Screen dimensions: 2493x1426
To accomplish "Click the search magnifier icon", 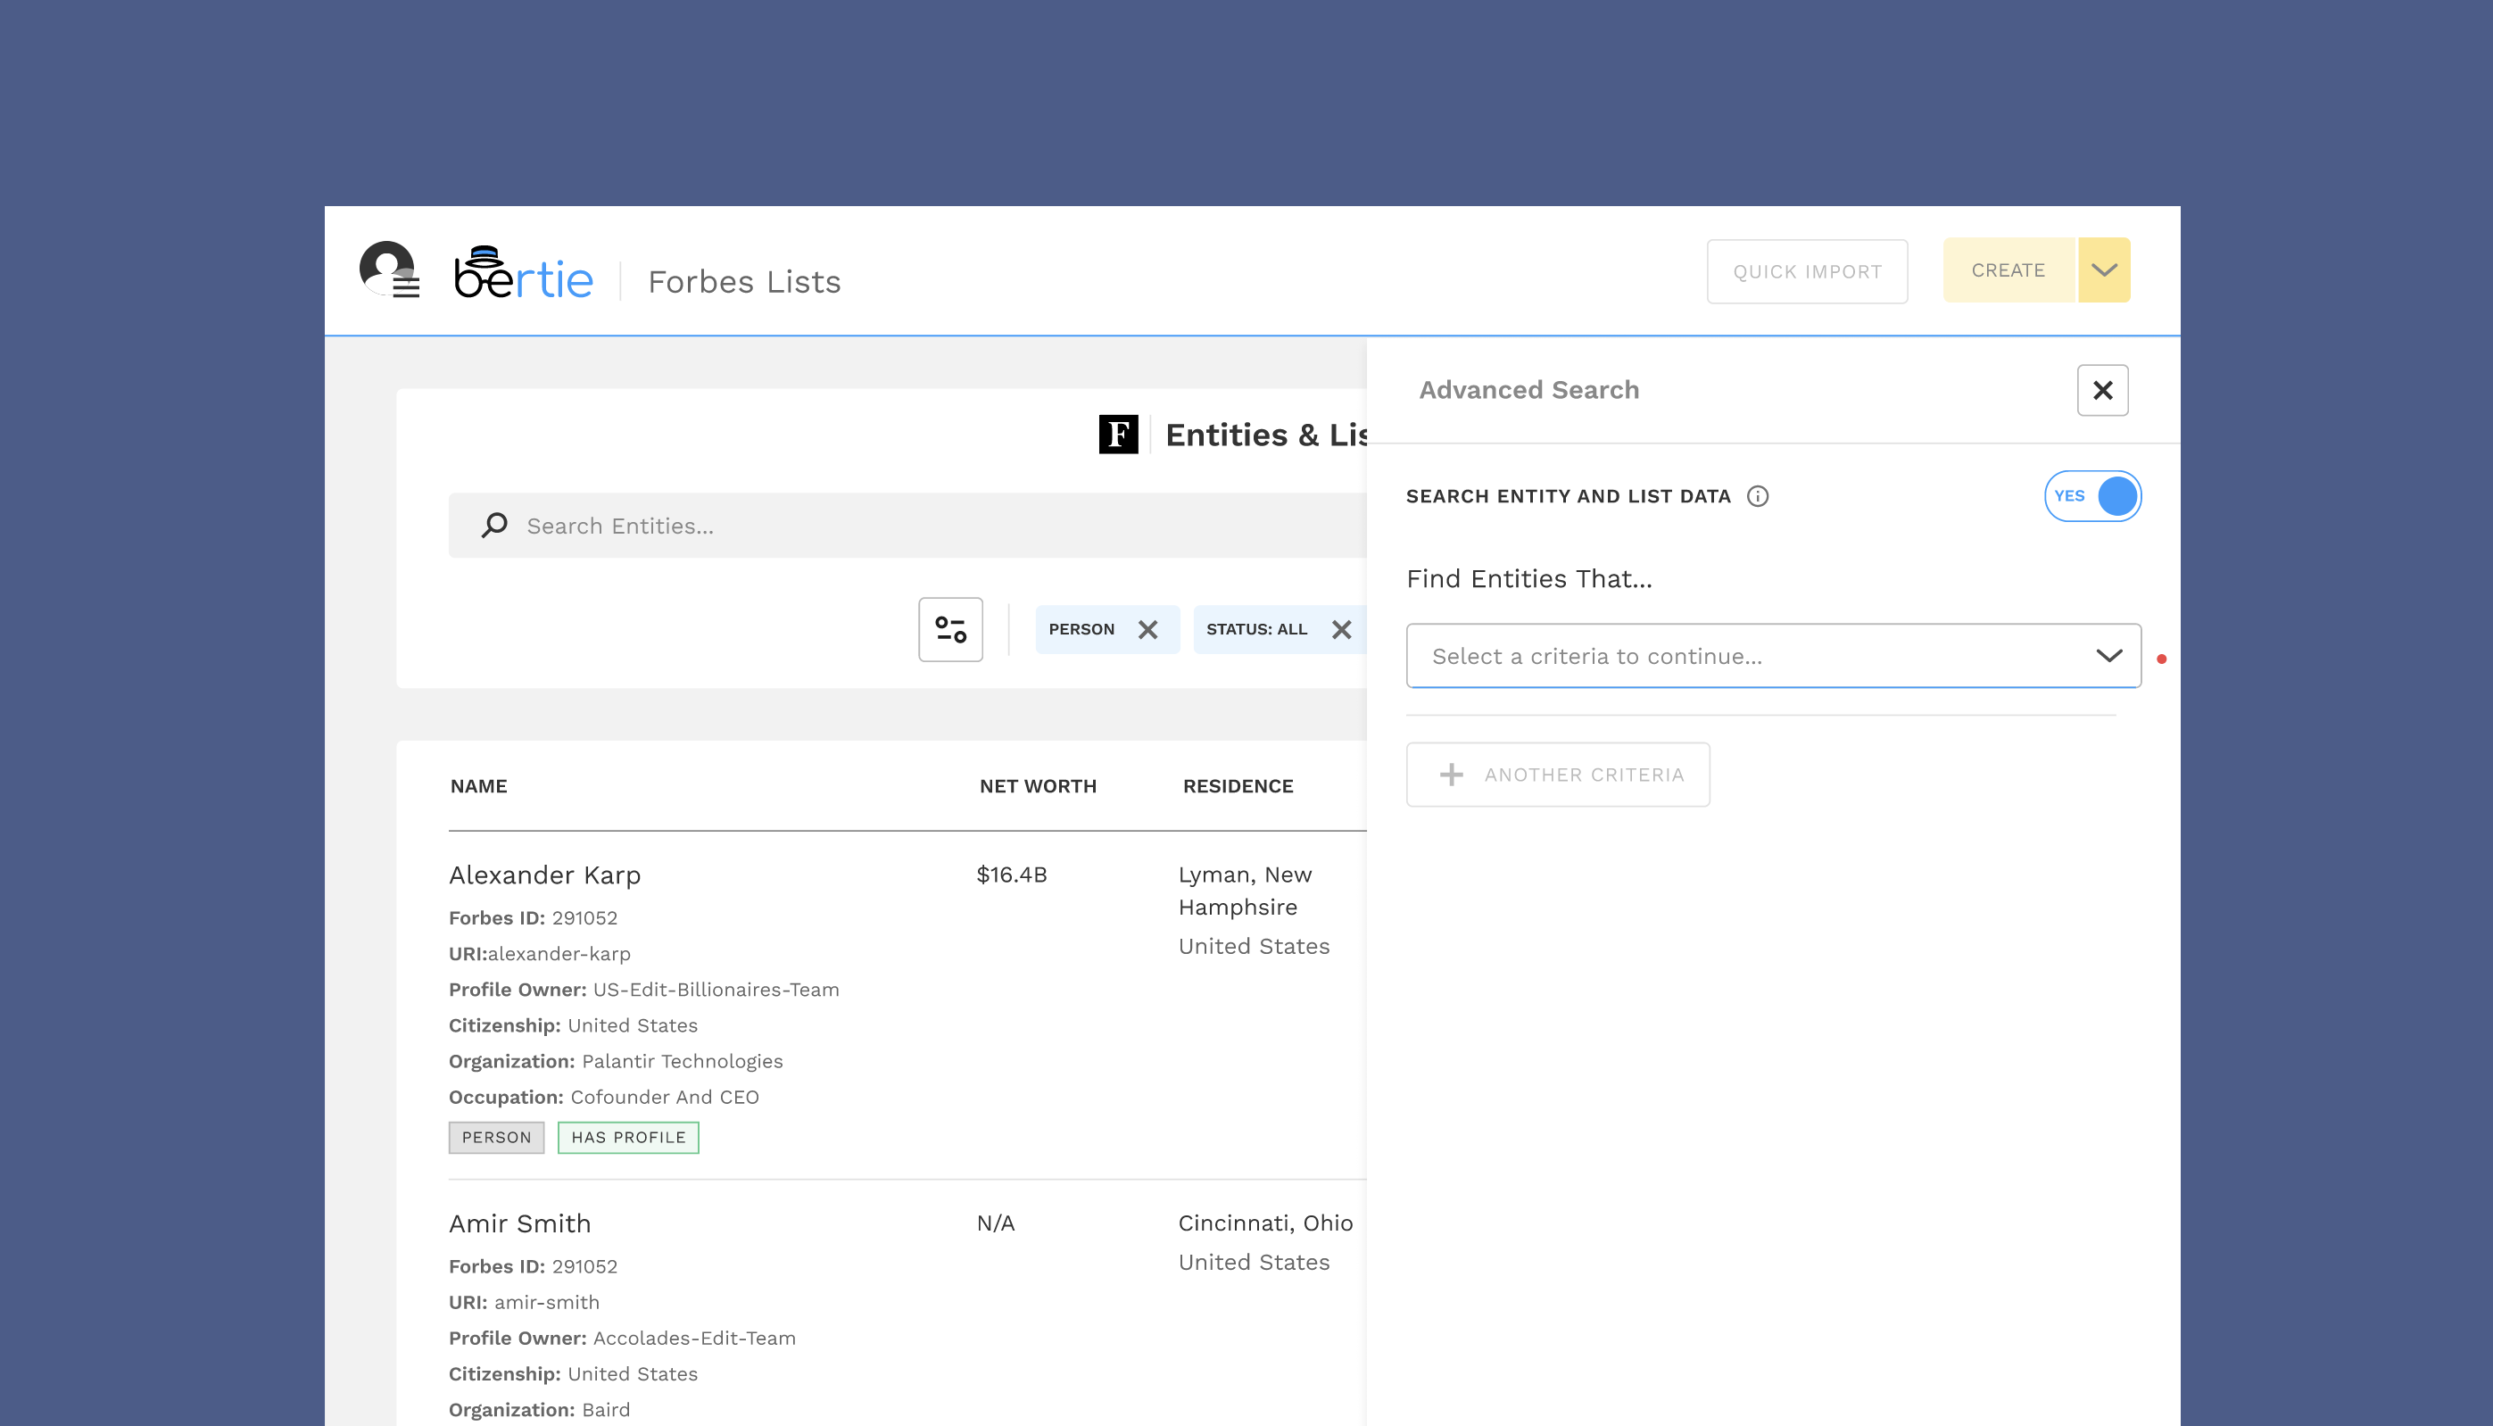I will click(494, 525).
